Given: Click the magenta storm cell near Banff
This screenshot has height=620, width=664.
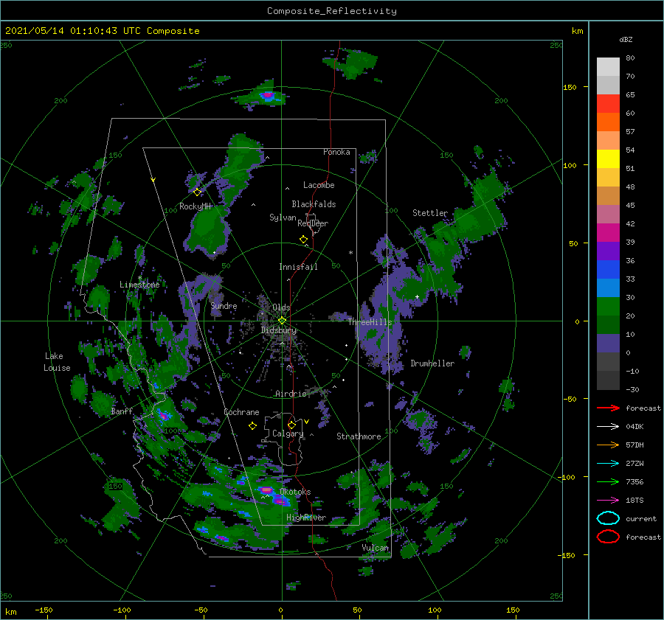Looking at the screenshot, I should tap(163, 416).
